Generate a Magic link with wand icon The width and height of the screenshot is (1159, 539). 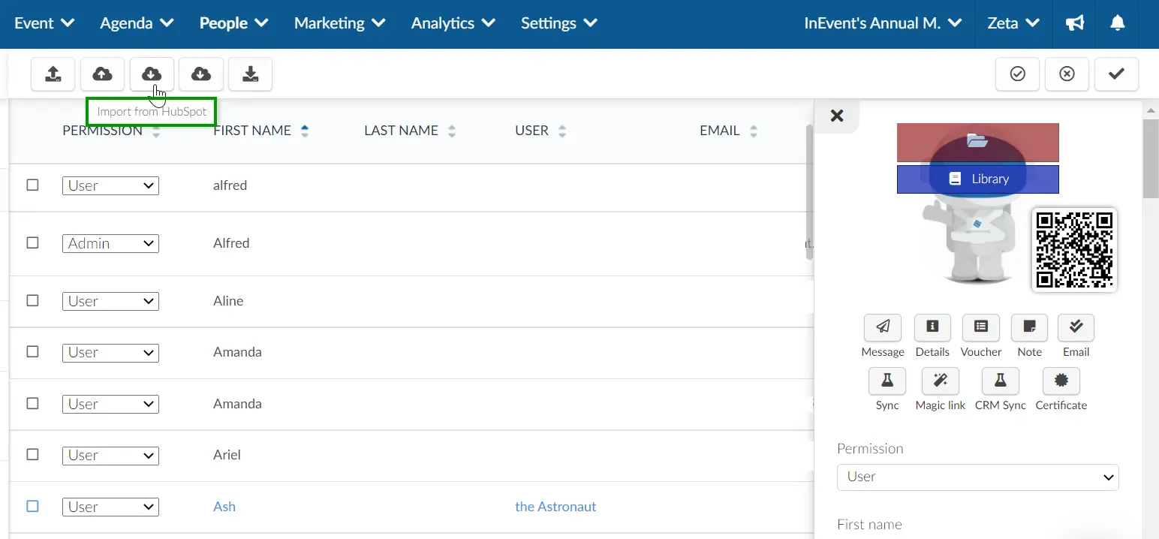click(x=941, y=381)
